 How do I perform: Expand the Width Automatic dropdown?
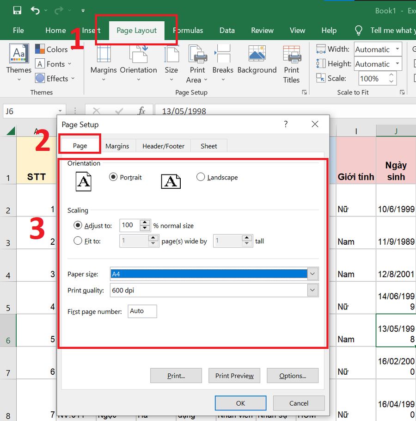tap(397, 50)
